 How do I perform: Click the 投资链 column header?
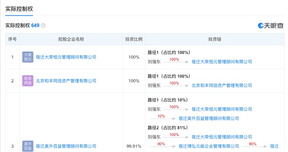[x=214, y=39]
